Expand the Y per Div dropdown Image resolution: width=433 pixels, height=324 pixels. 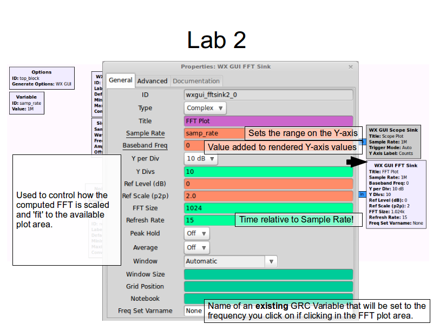point(201,159)
